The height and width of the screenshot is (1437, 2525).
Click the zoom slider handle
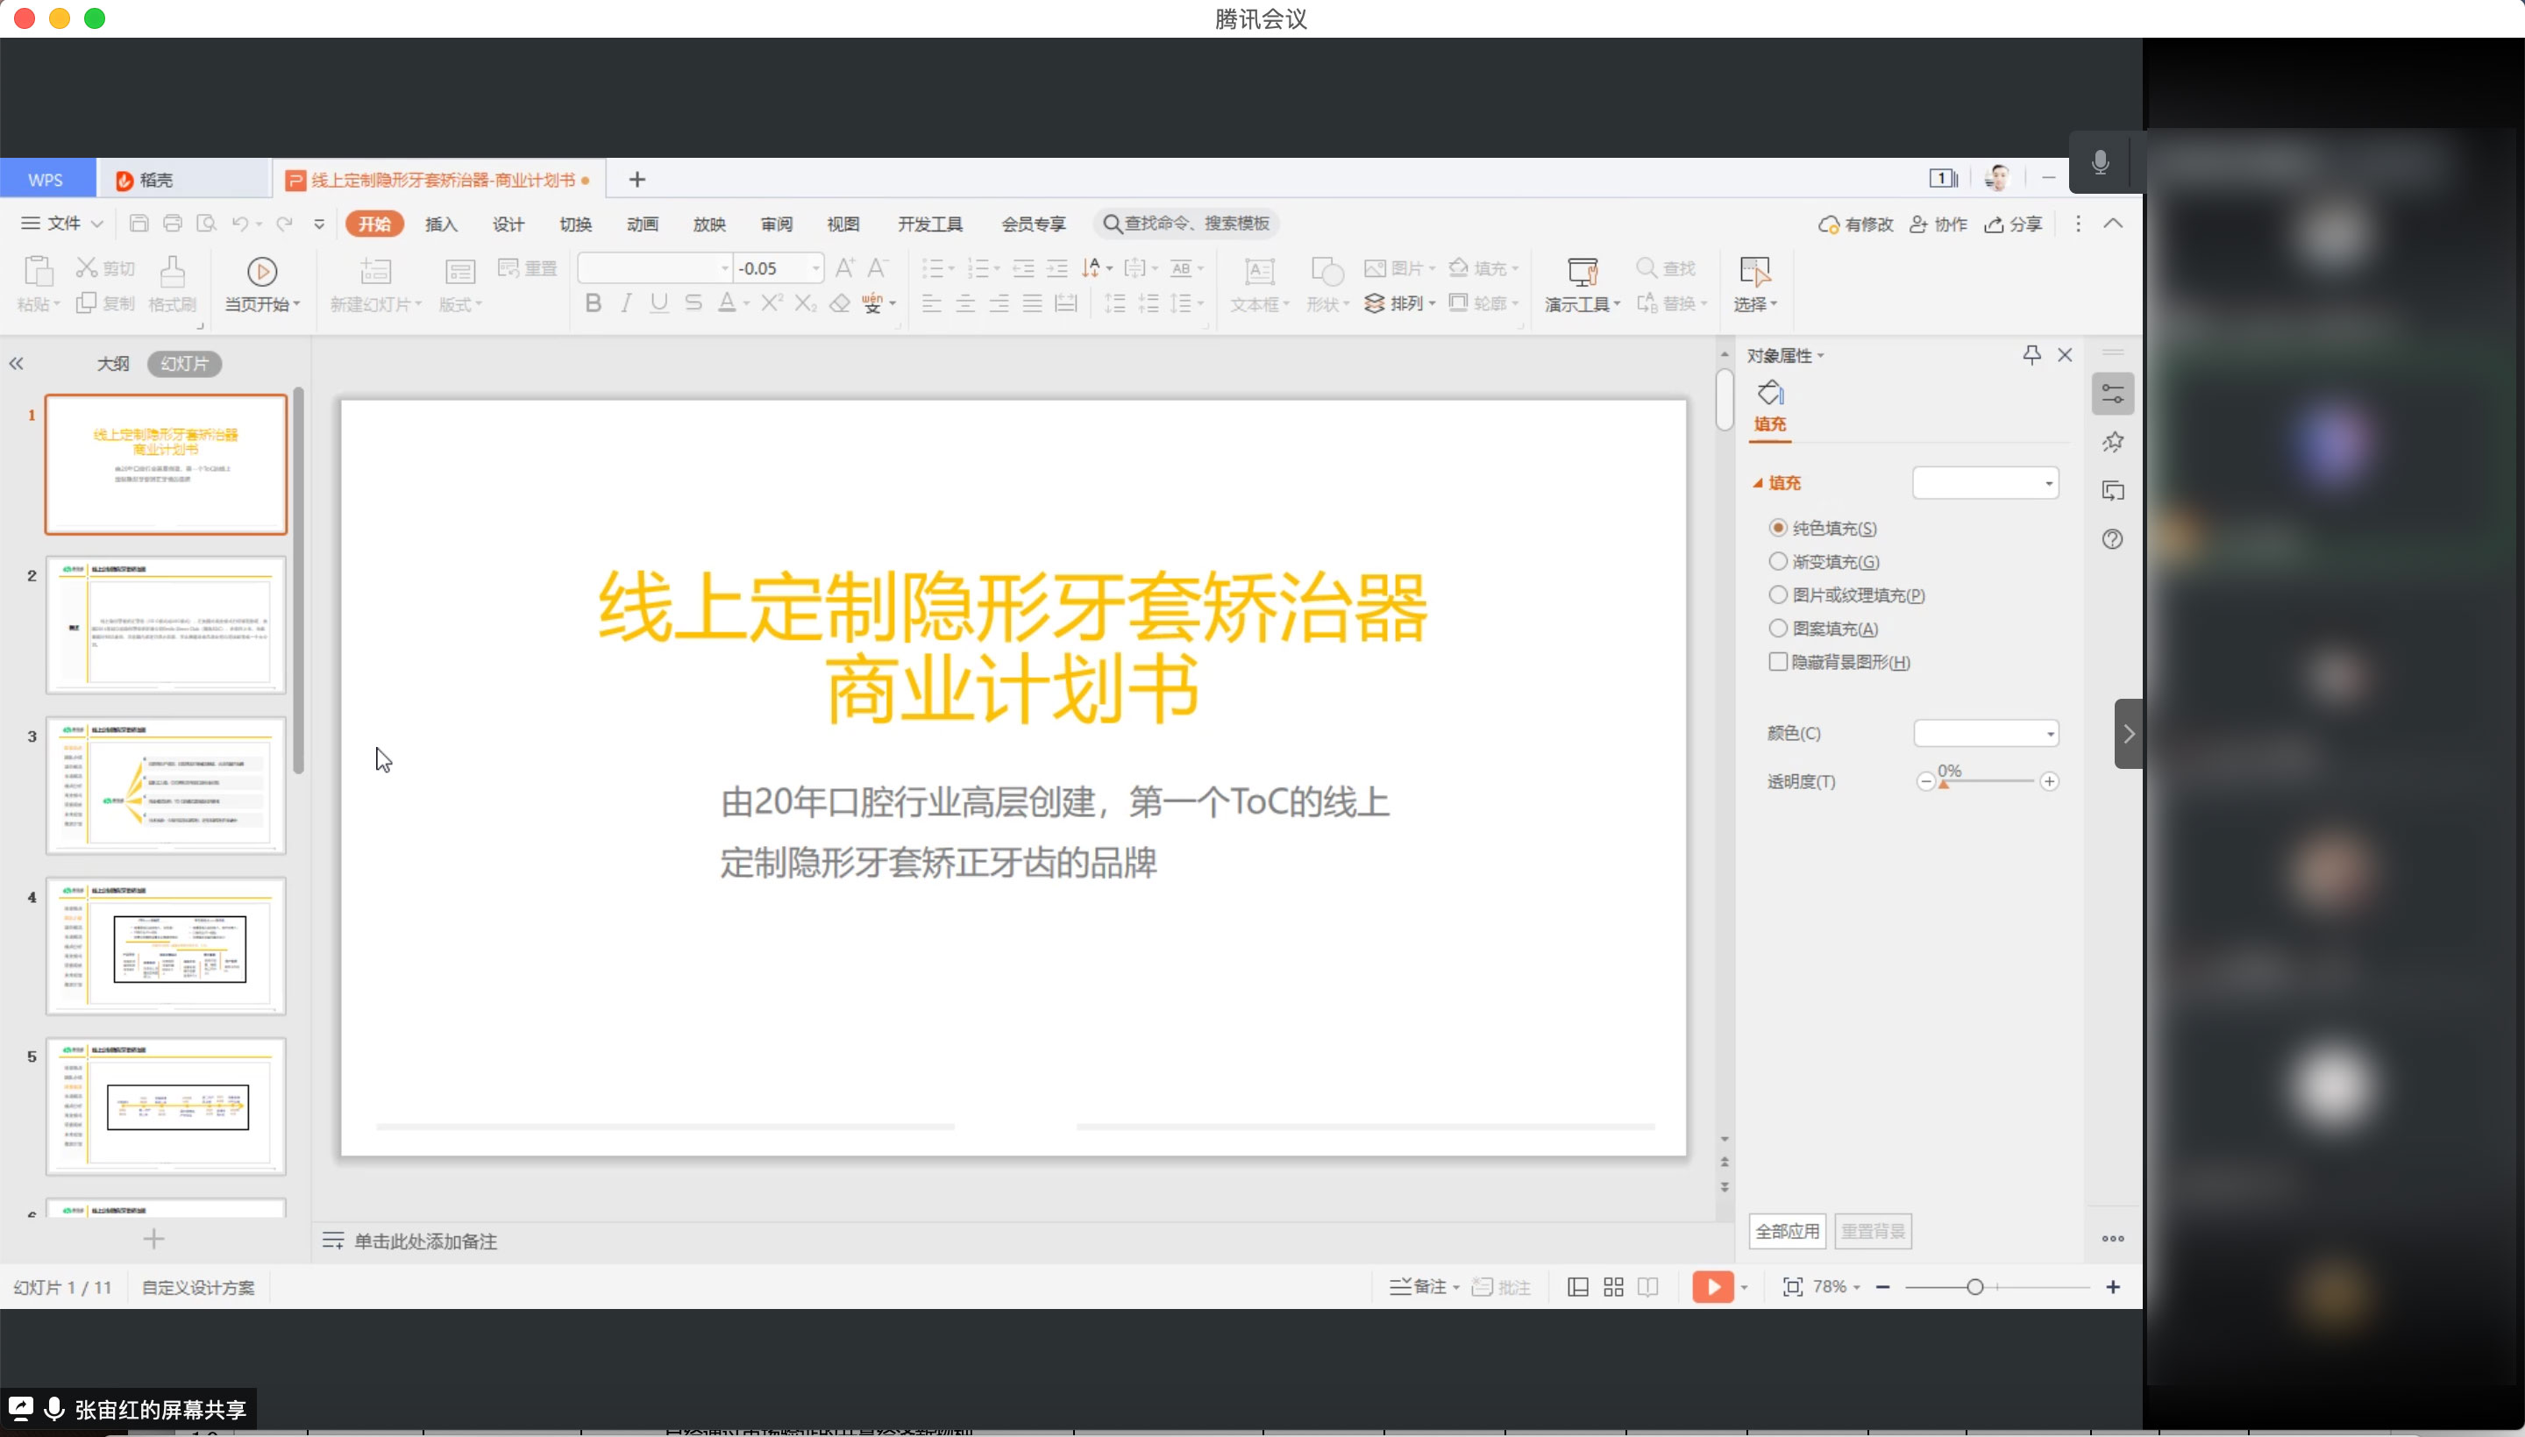[1974, 1287]
